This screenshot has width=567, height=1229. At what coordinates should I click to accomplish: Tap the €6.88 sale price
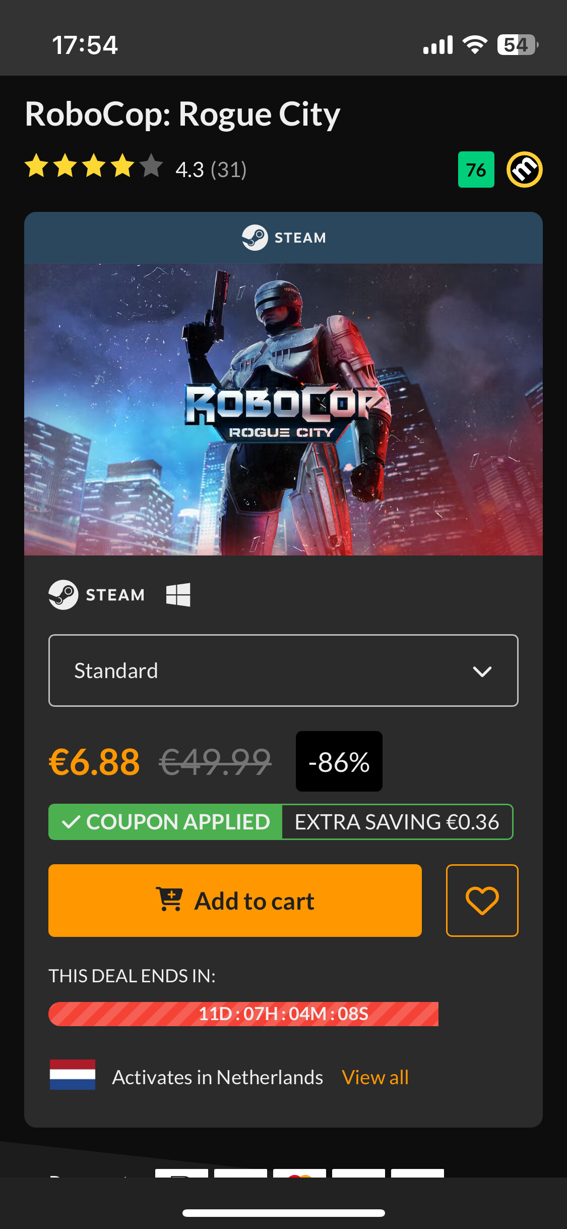coord(94,762)
